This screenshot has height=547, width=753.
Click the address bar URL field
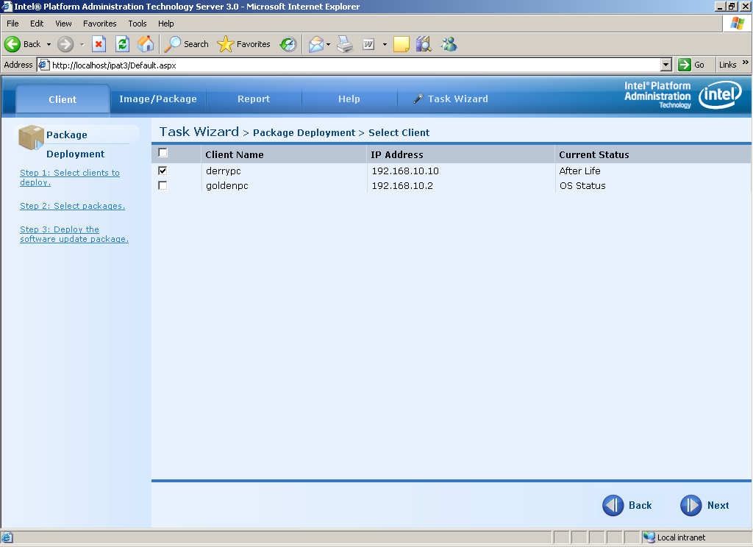click(x=355, y=65)
